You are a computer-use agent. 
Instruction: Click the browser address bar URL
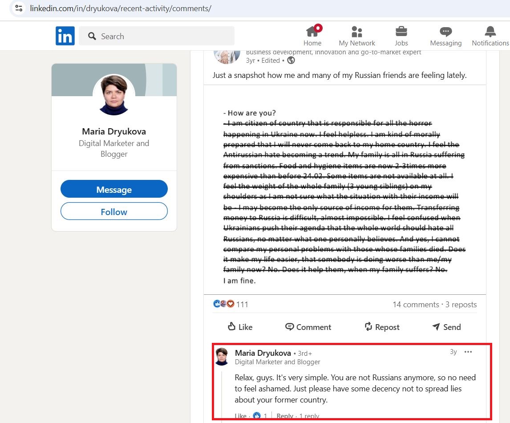[x=121, y=8]
